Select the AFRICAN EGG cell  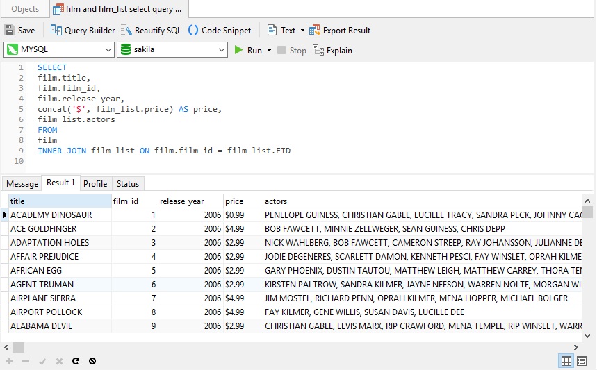(60, 271)
